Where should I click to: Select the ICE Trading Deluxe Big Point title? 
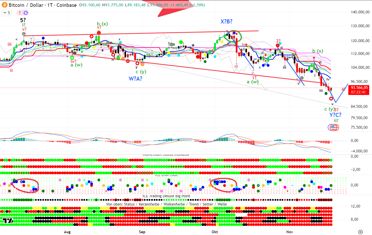(x=166, y=196)
